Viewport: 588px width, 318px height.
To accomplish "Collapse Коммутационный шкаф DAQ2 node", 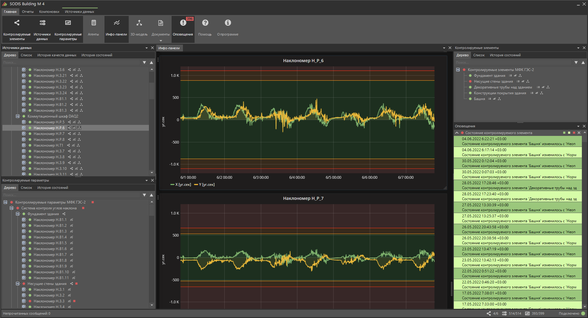I will point(18,116).
